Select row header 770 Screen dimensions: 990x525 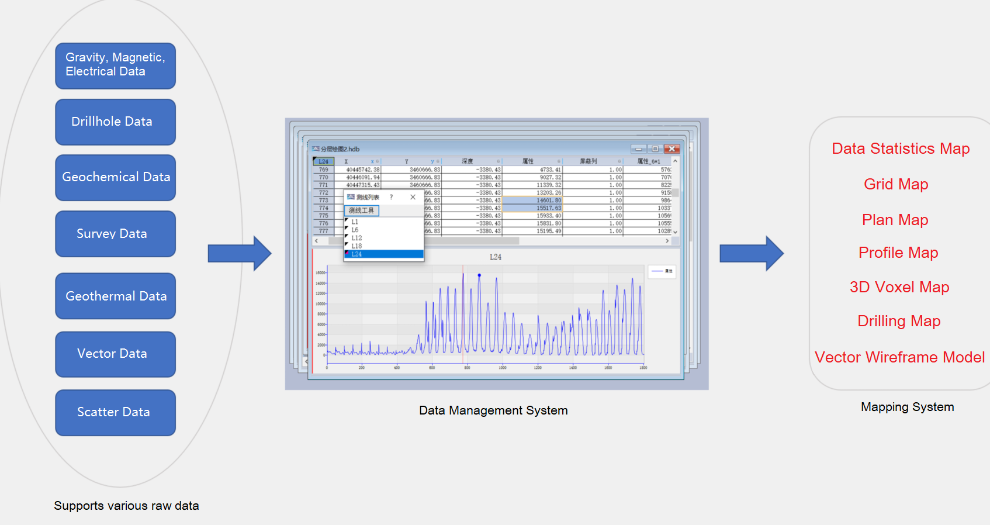pos(324,177)
